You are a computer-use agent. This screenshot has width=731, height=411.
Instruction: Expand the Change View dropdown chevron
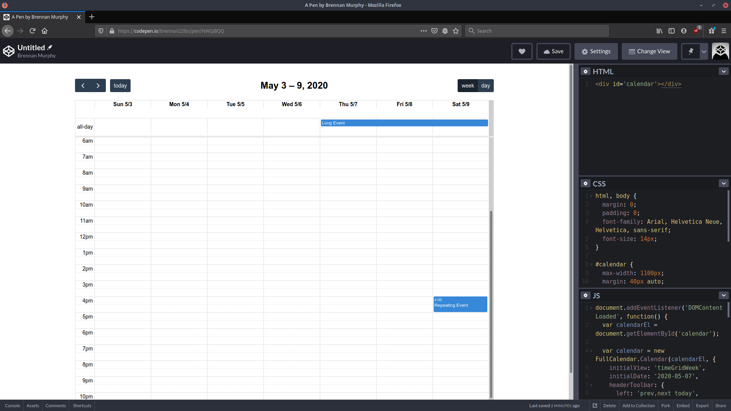coord(704,51)
